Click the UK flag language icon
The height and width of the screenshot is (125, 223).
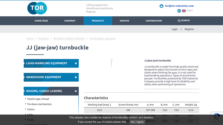coord(184,11)
